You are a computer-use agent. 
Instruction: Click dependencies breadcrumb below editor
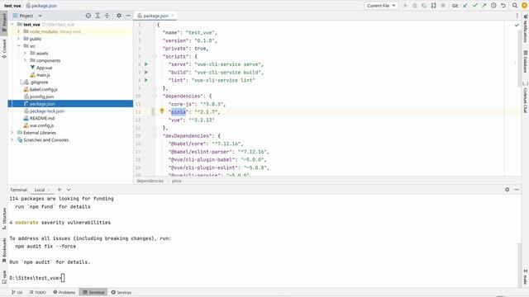pyautogui.click(x=150, y=181)
